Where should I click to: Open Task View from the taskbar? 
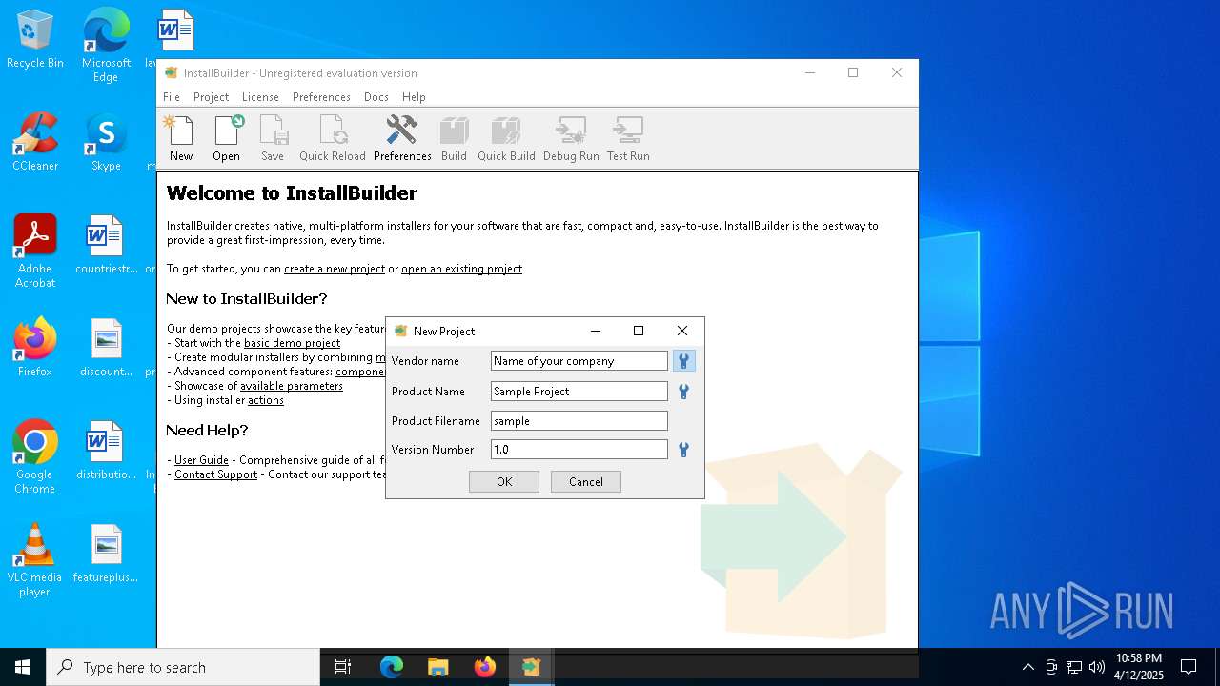[x=343, y=667]
